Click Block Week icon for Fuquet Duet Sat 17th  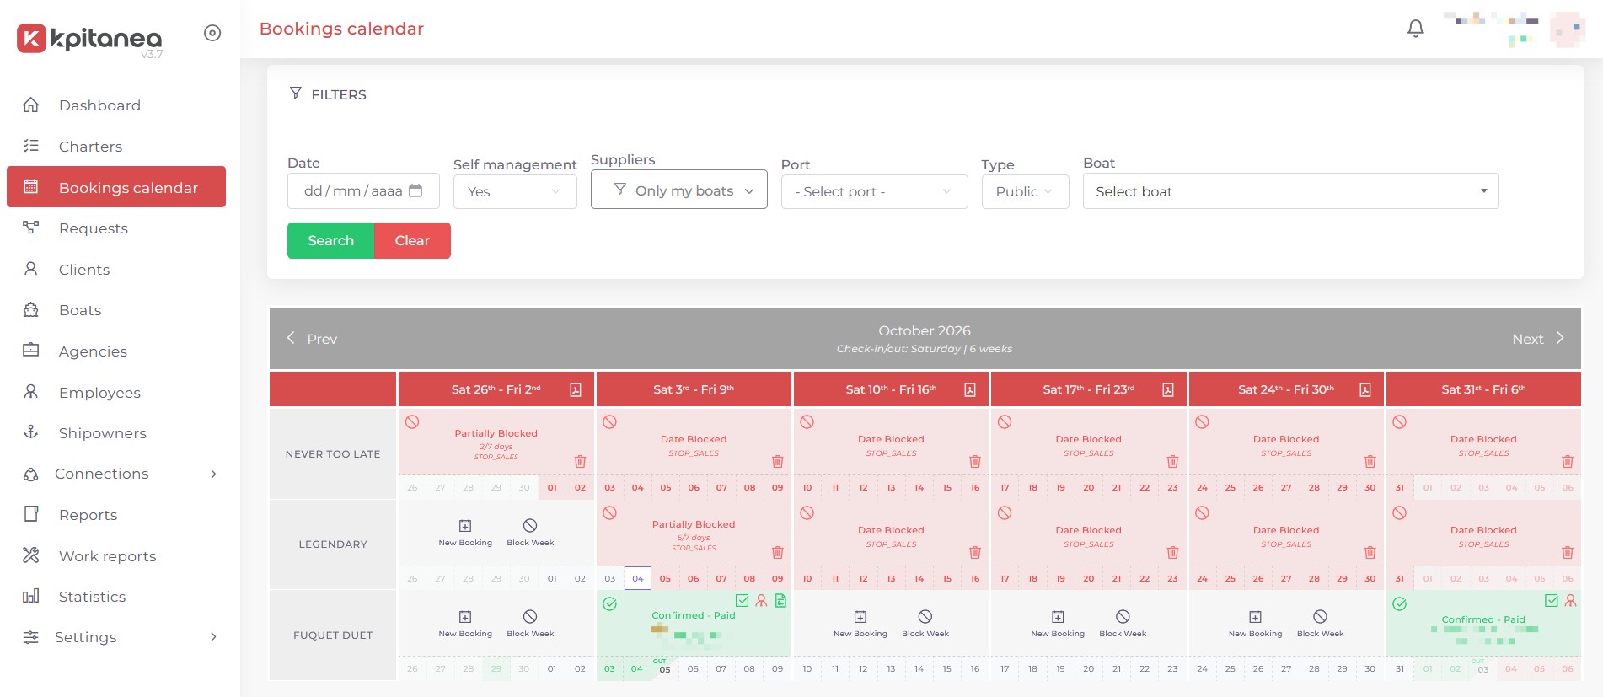coord(1123,617)
